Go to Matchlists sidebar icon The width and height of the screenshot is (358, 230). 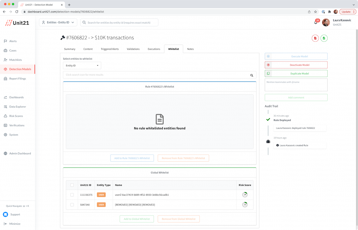pyautogui.click(x=5, y=60)
